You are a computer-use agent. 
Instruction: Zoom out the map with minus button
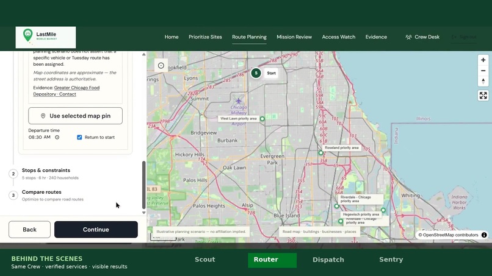483,71
